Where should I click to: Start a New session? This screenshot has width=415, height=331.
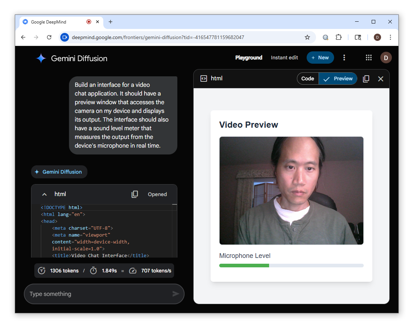[320, 58]
